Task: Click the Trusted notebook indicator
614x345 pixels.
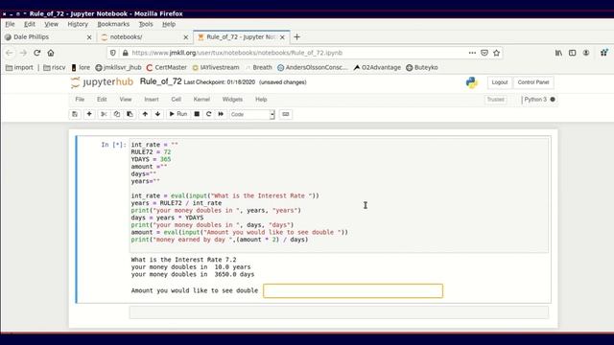Action: pyautogui.click(x=496, y=100)
